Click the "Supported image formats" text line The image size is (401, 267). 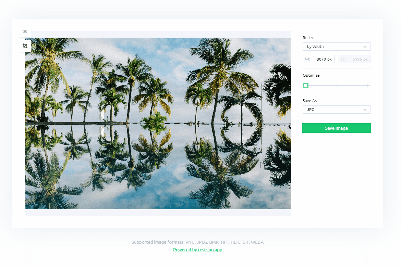(198, 242)
